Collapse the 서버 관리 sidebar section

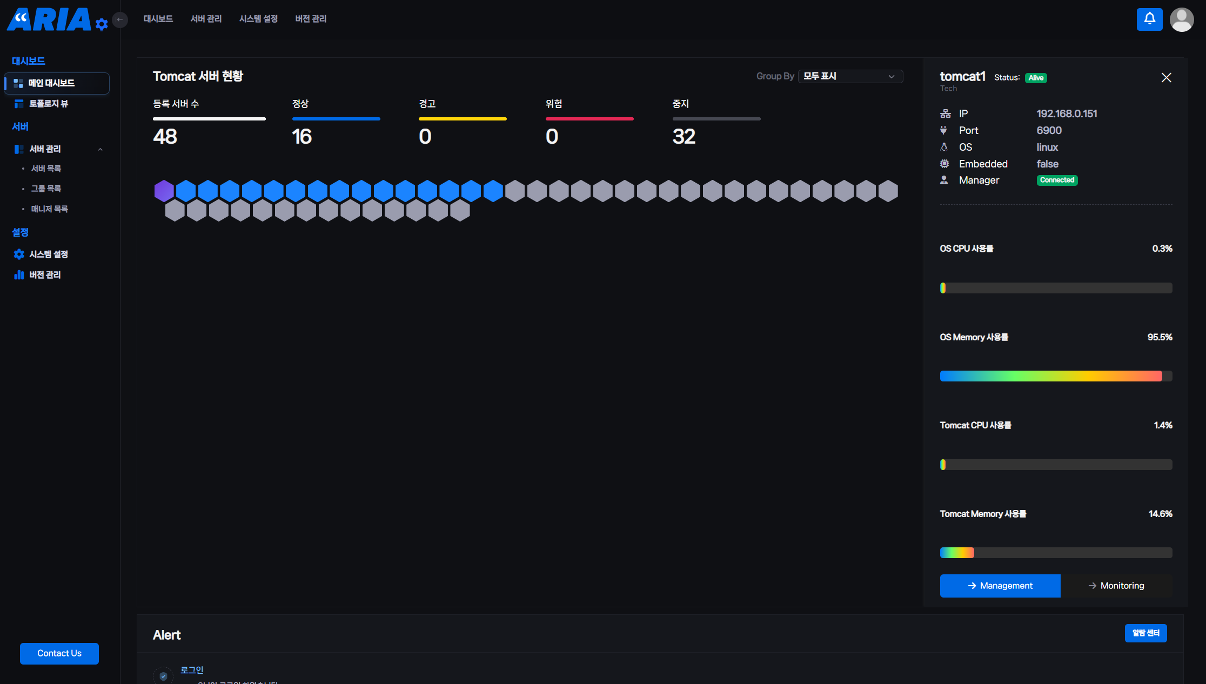click(100, 149)
